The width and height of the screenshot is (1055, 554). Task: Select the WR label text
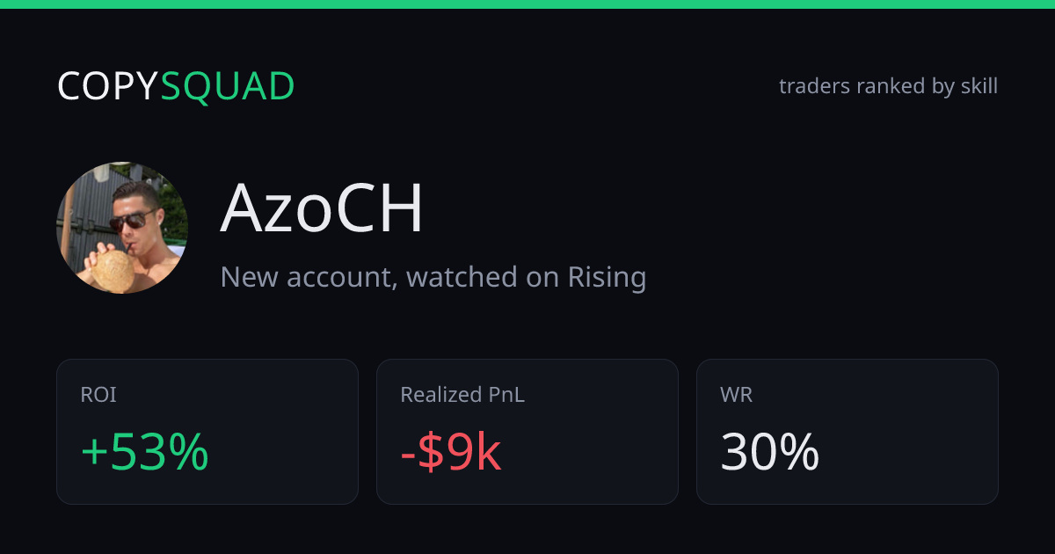pyautogui.click(x=736, y=396)
